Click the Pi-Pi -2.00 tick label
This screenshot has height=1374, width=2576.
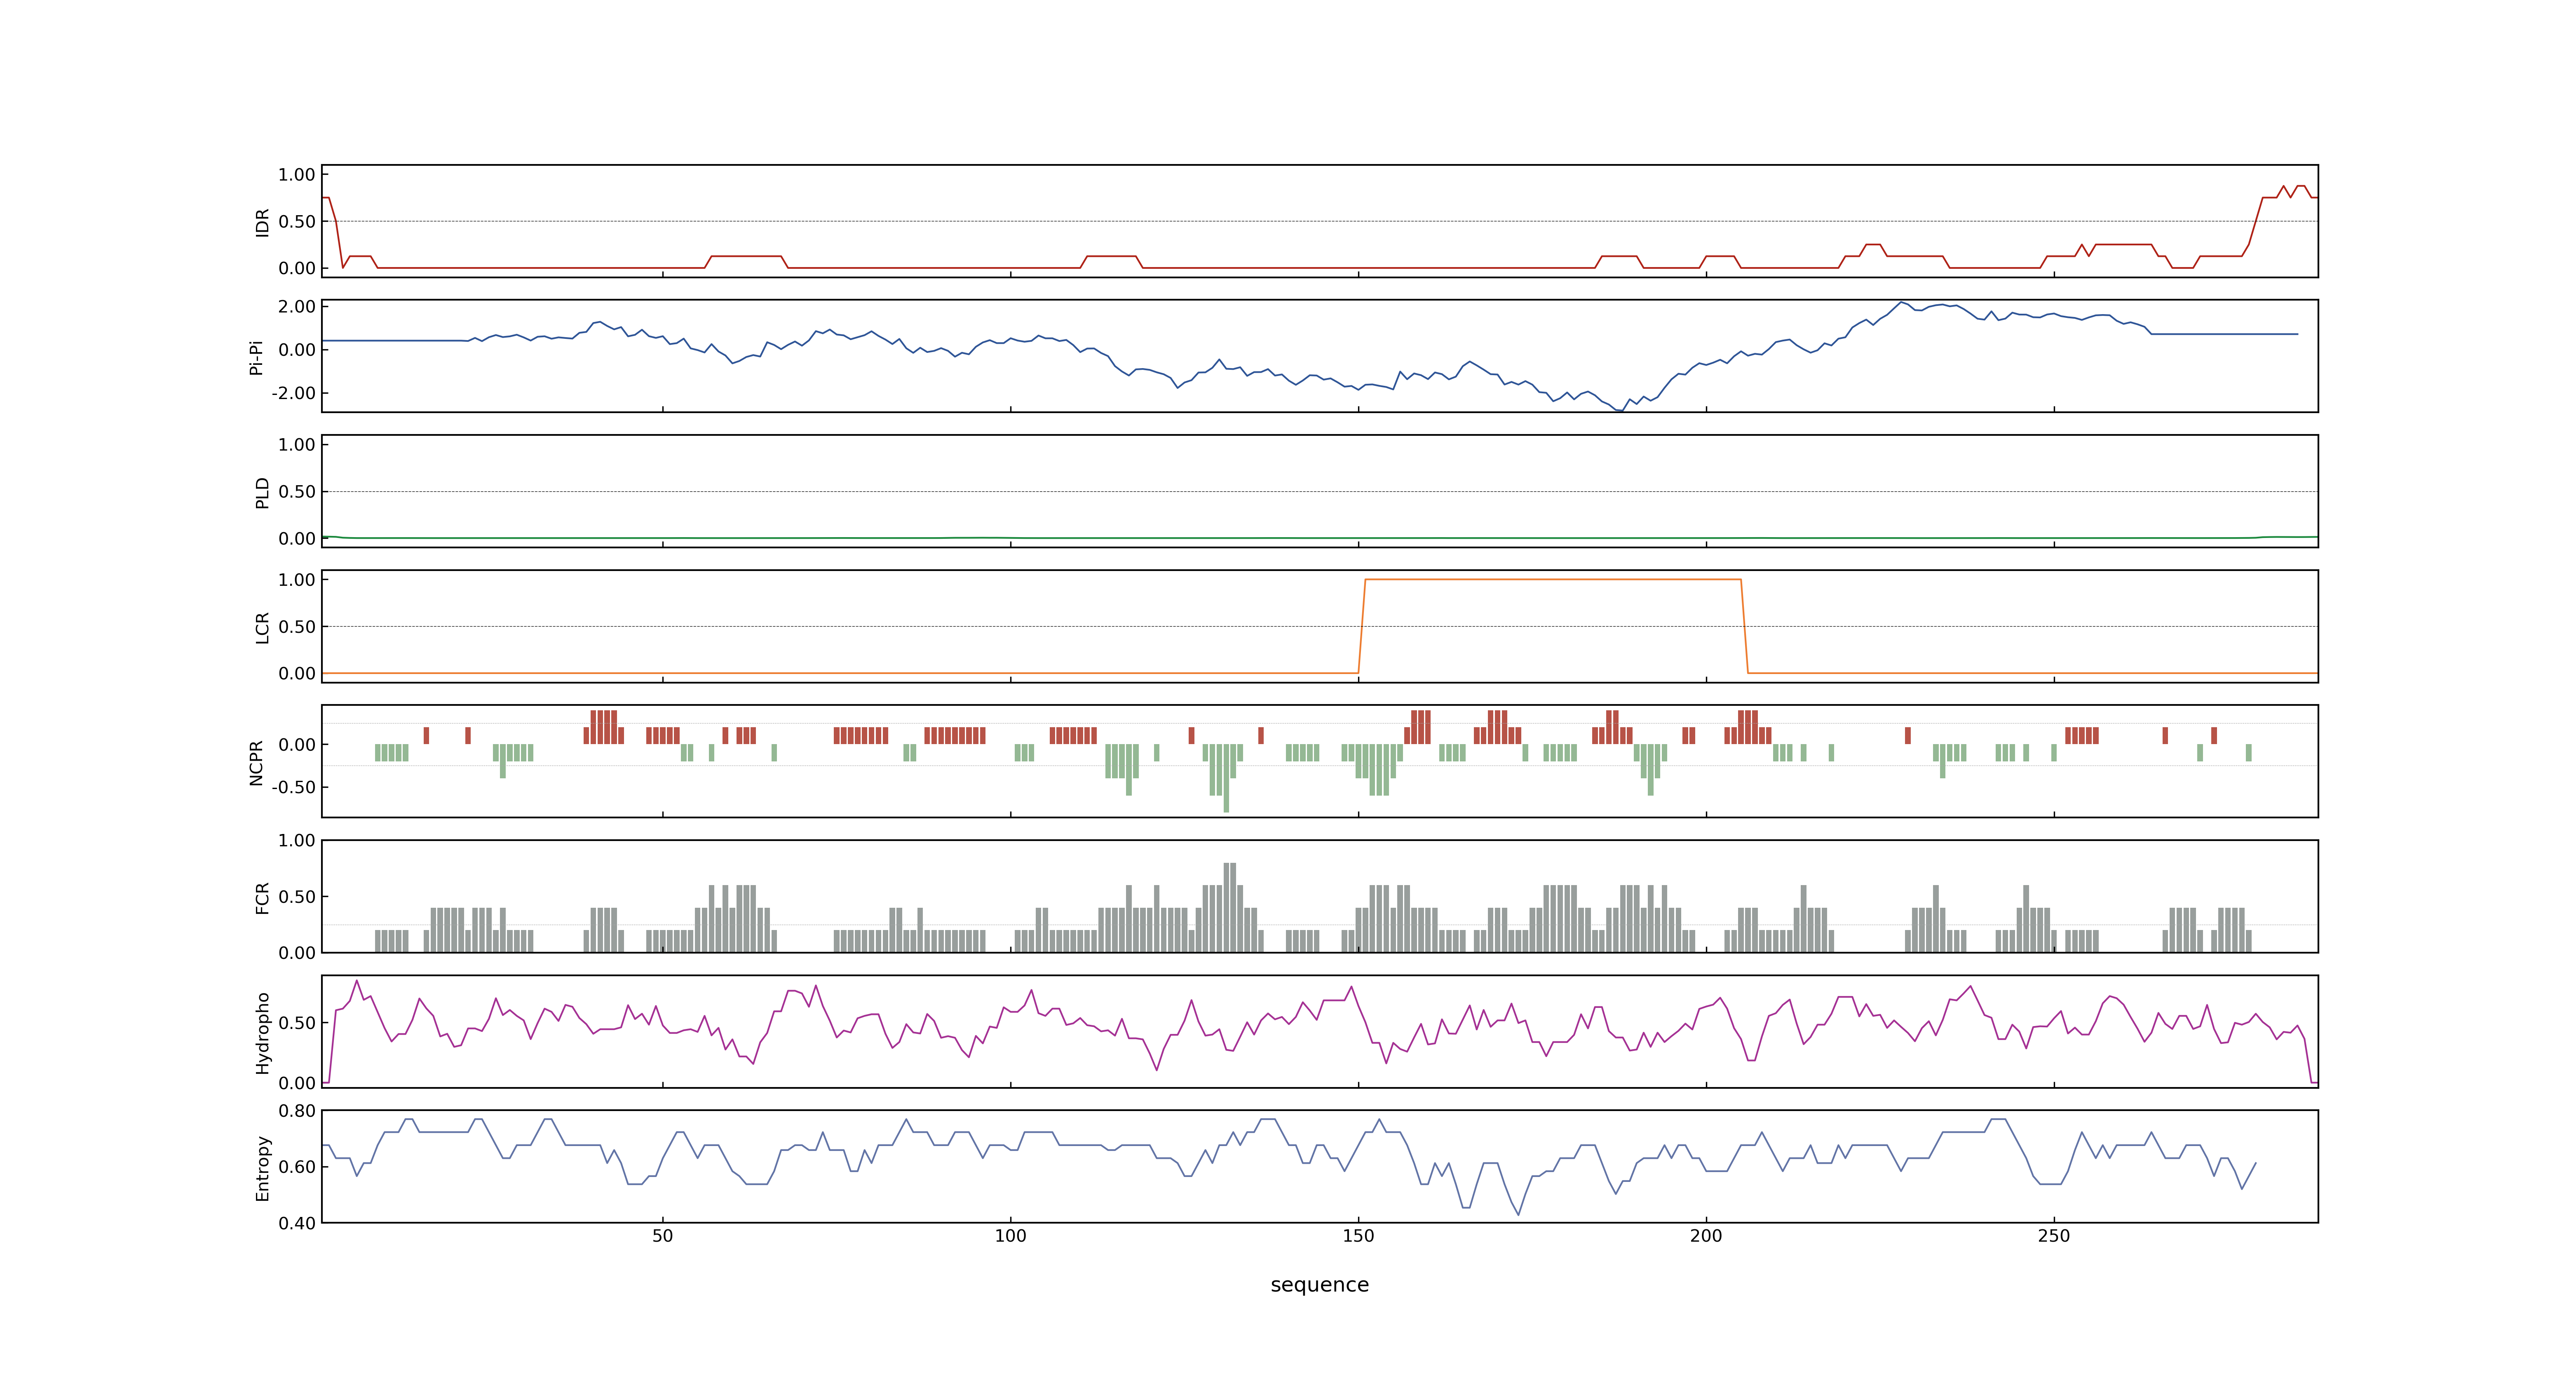294,393
